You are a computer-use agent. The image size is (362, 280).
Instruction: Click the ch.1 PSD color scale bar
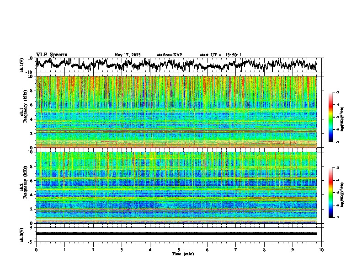pyautogui.click(x=330, y=117)
